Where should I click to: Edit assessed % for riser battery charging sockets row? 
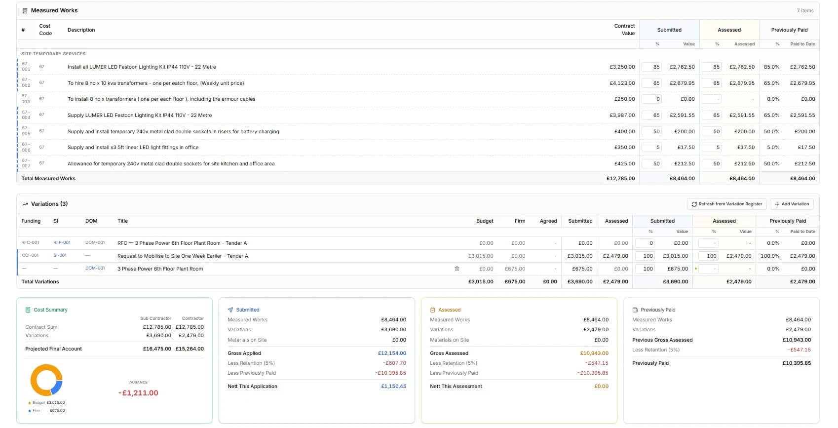tap(711, 131)
